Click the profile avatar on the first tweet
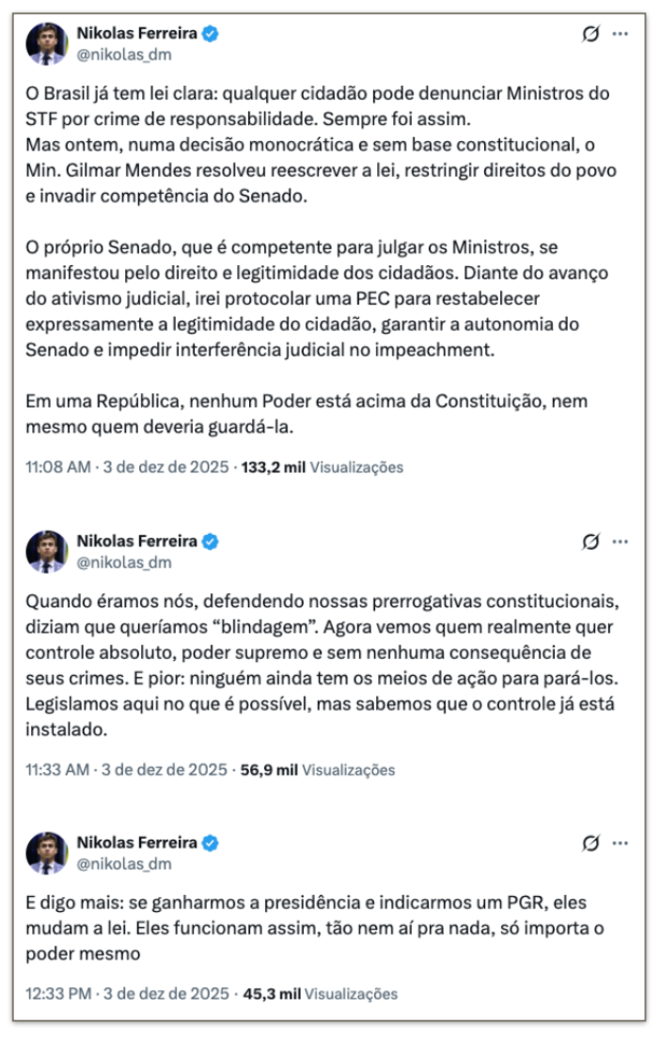This screenshot has width=660, height=1038. tap(47, 44)
